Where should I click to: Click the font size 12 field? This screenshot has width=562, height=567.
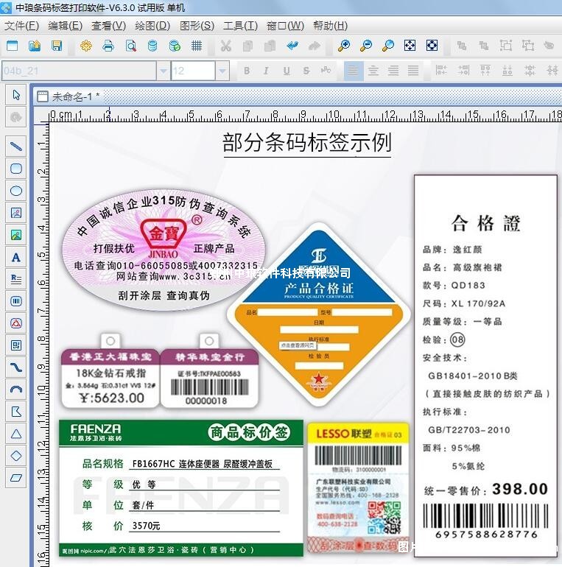pos(193,71)
